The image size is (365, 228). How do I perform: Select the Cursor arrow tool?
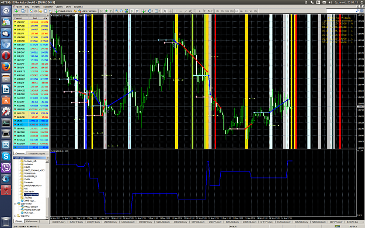click(165, 11)
